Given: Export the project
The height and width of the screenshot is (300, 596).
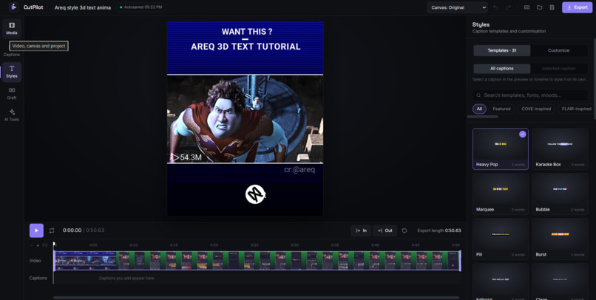Looking at the screenshot, I should (577, 7).
